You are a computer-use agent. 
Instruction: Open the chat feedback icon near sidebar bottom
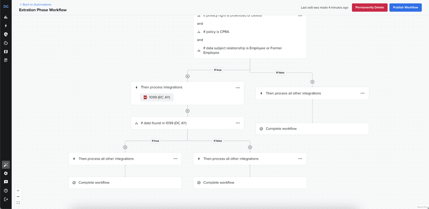coord(6,182)
